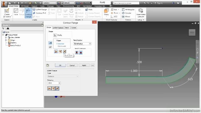Image resolution: width=201 pixels, height=113 pixels.
Task: Select the Folded Model node
Action: click(11, 35)
